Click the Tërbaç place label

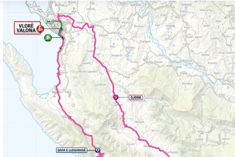click(x=114, y=129)
